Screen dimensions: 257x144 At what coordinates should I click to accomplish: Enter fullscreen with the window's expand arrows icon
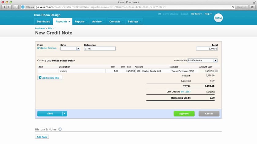(x=255, y=2)
